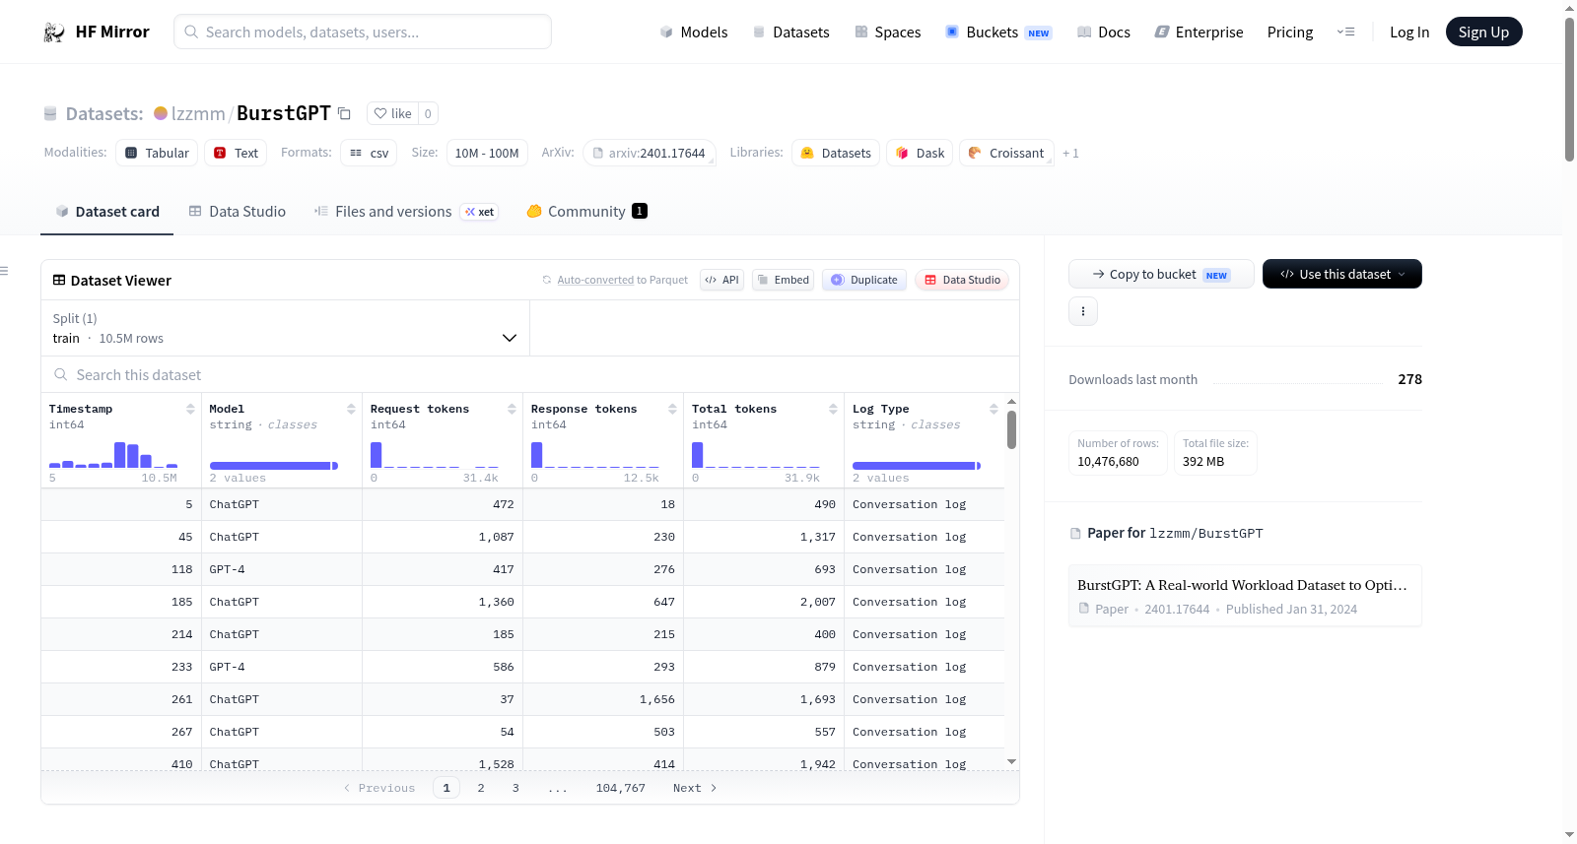1577x844 pixels.
Task: Click the Dask library tag
Action: pos(920,153)
